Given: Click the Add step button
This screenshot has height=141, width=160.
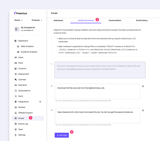Looking at the screenshot, I should pos(62,135).
